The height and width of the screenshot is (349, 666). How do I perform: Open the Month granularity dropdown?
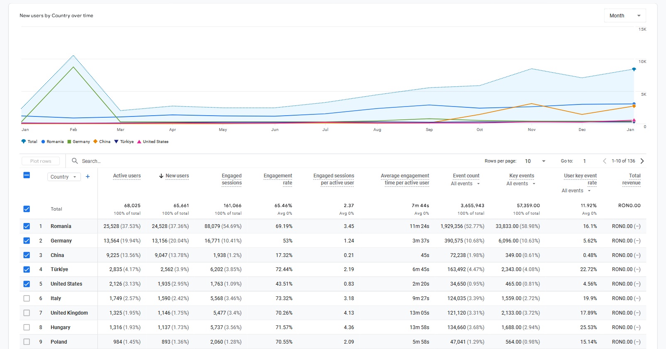625,16
